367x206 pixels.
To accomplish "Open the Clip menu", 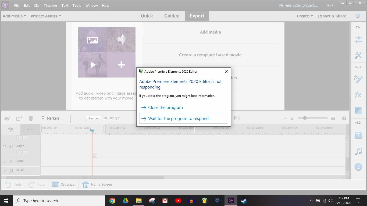I will pyautogui.click(x=37, y=5).
